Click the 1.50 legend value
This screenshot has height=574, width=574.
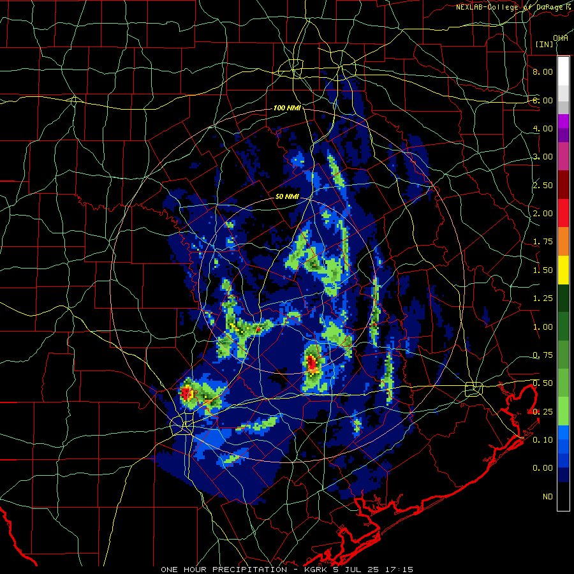click(x=542, y=270)
